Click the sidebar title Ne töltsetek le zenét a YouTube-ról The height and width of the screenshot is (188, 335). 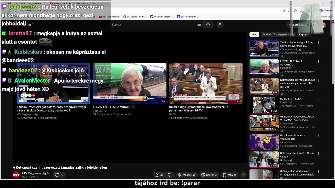[293, 137]
